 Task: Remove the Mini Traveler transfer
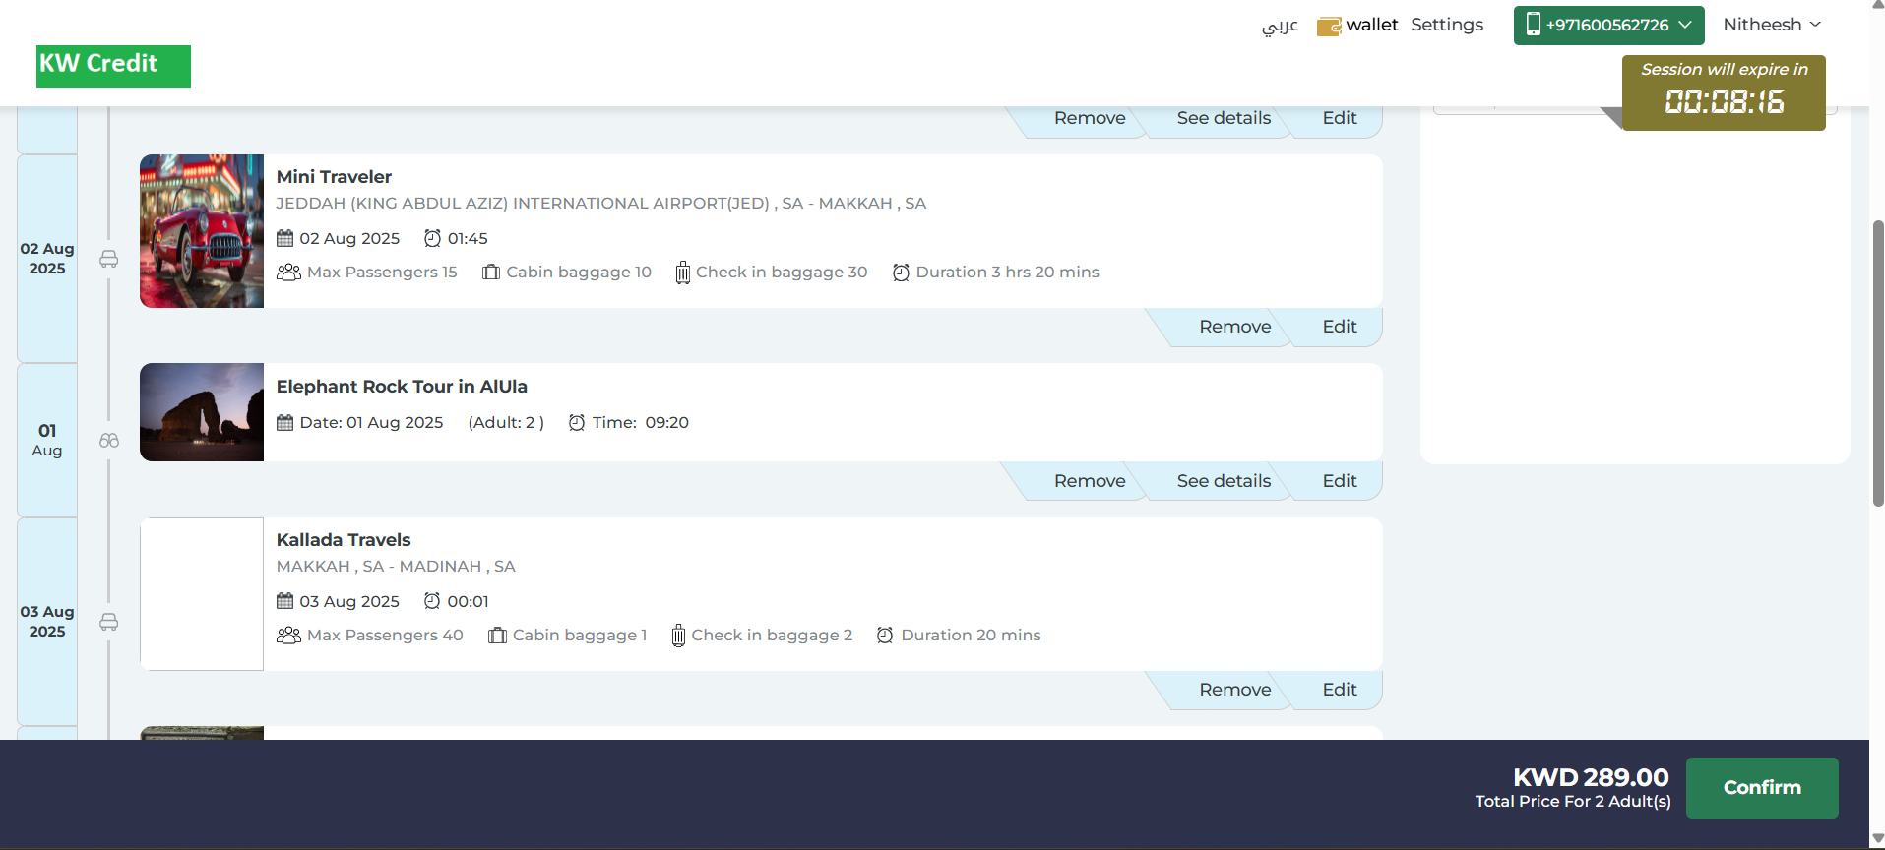tap(1234, 327)
